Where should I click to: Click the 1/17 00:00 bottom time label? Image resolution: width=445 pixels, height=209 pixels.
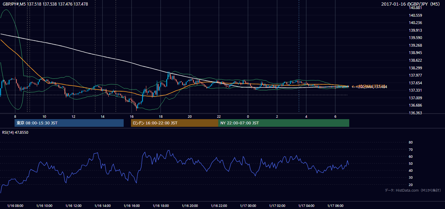point(248,206)
